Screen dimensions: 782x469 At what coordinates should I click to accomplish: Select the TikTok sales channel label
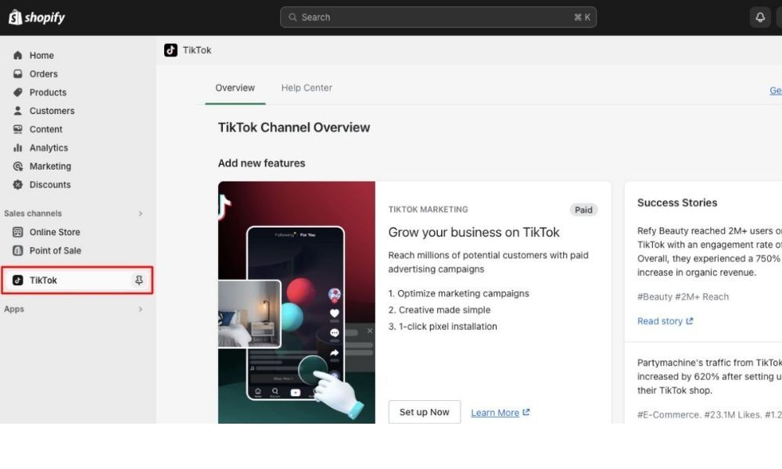pos(43,280)
